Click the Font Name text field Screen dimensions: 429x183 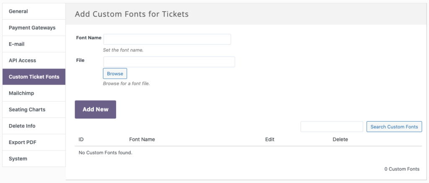click(x=167, y=39)
